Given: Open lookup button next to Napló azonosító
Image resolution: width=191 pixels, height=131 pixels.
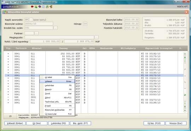Looking at the screenshot, I should (31, 20).
